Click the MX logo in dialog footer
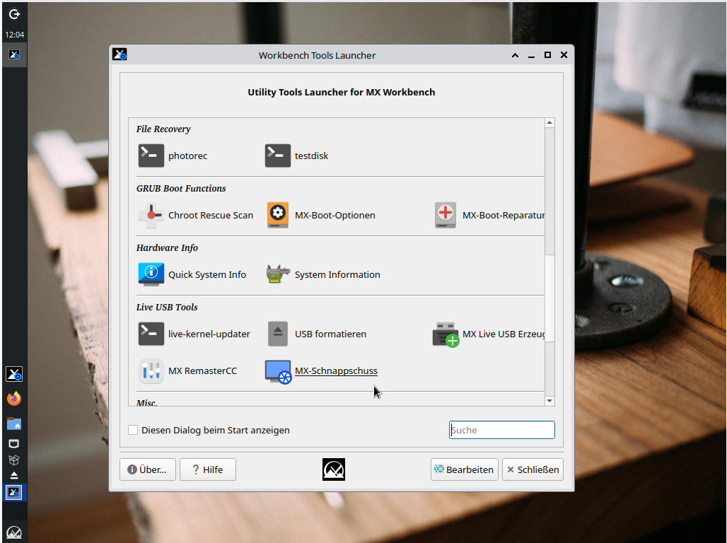This screenshot has height=543, width=727. click(334, 469)
